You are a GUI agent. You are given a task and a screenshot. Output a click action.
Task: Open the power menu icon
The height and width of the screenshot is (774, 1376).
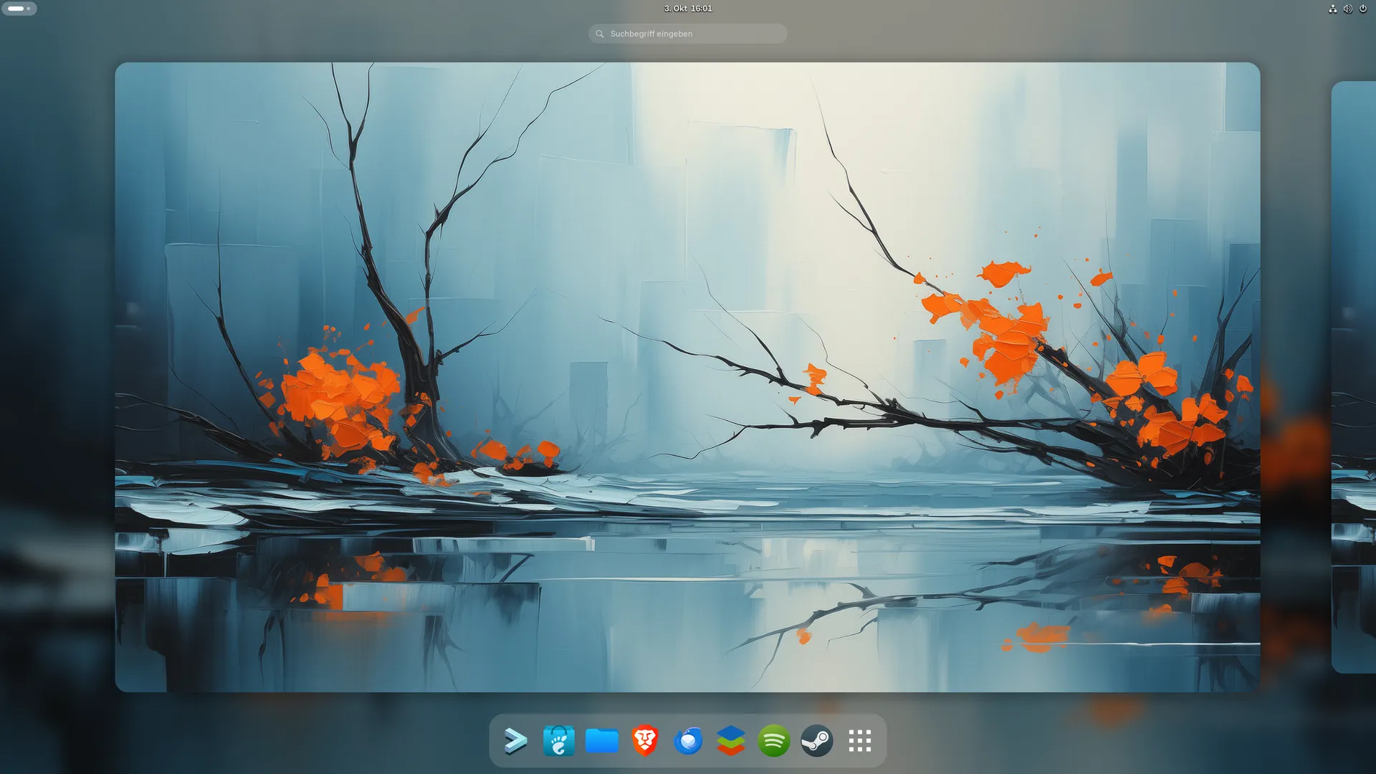(x=1363, y=9)
